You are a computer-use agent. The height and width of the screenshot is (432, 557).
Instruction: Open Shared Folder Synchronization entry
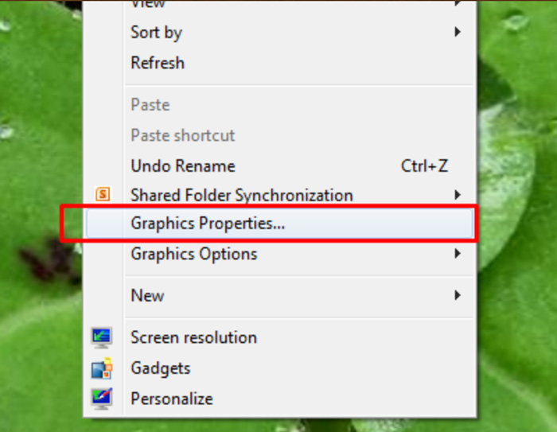tap(241, 195)
